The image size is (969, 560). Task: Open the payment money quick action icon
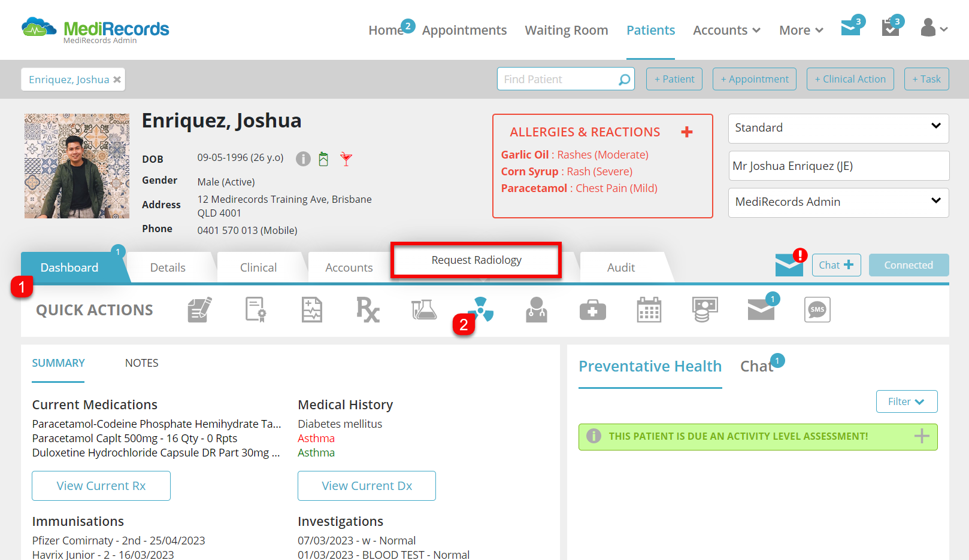705,309
